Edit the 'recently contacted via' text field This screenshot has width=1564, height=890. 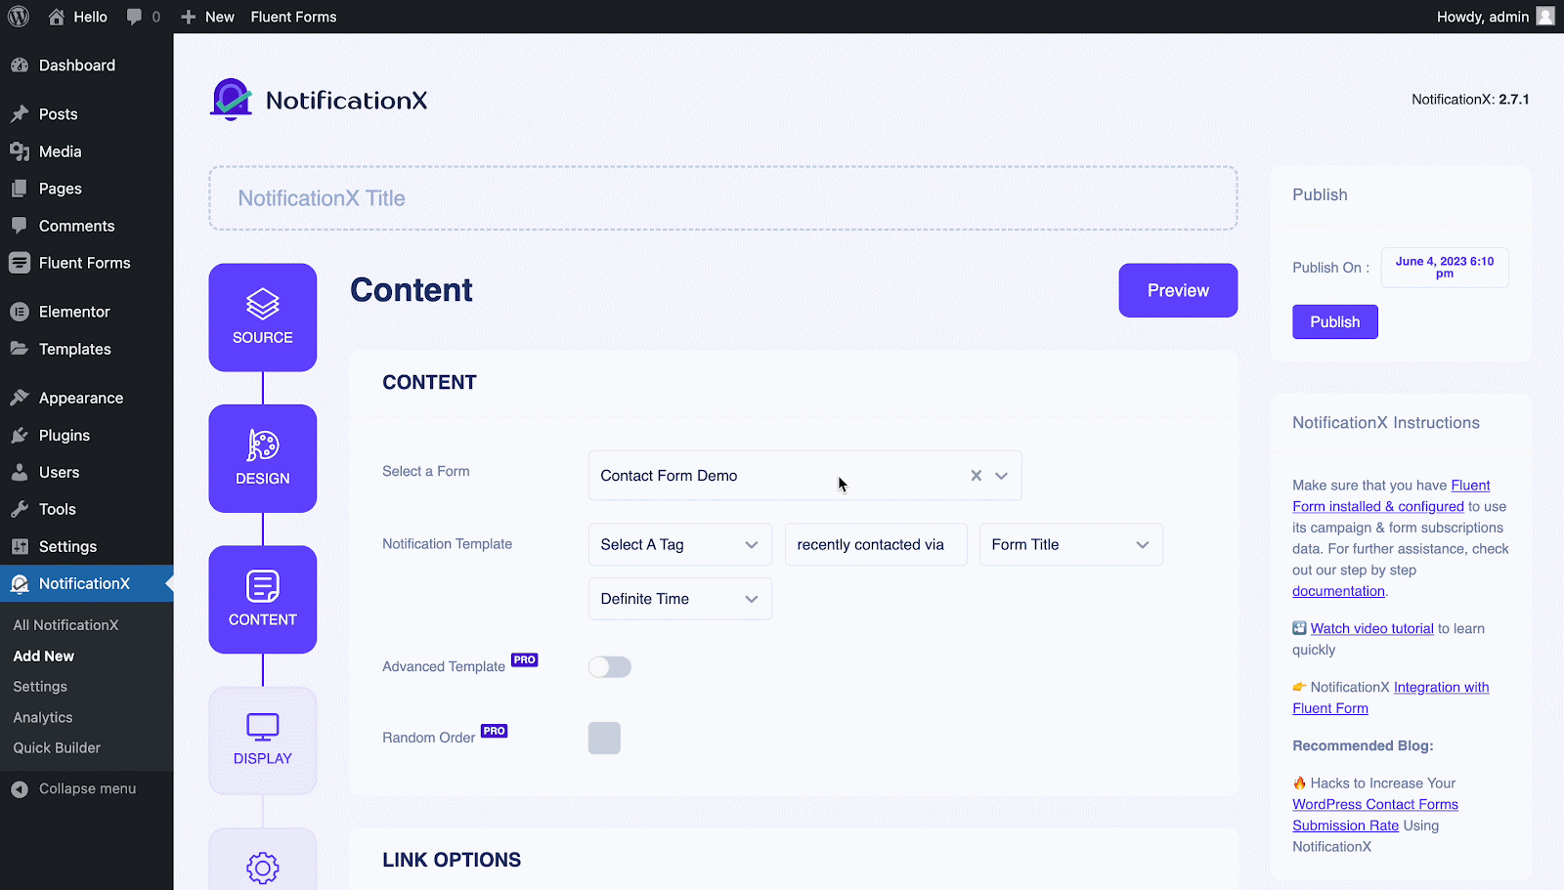pos(877,544)
